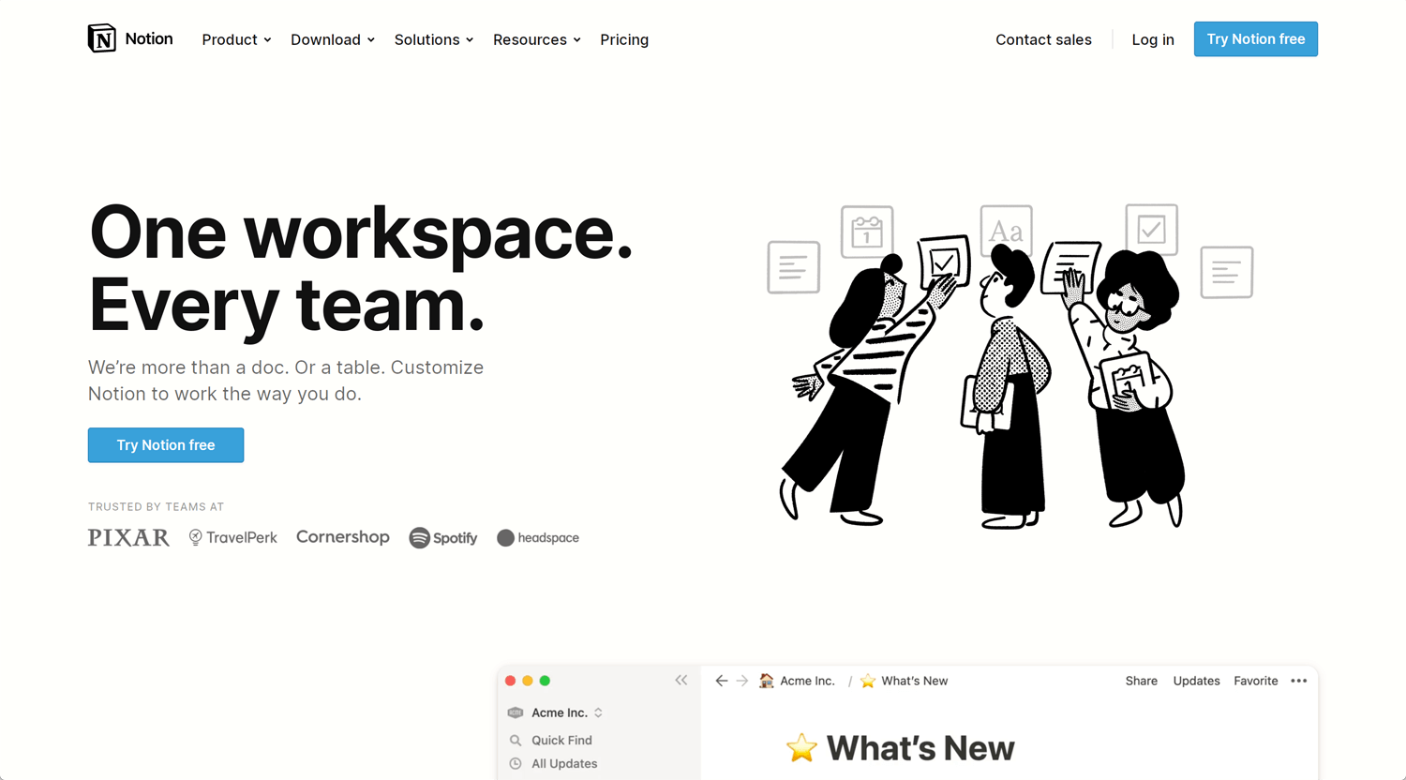Screen dimensions: 1406x780
Task: Click the headspace logo
Action: (x=538, y=537)
